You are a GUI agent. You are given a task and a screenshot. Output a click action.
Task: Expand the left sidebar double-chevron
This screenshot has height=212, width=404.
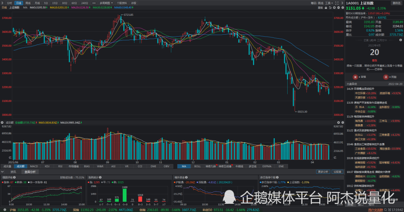(2, 3)
